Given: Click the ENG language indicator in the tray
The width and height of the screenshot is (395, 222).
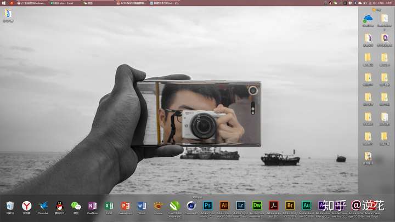Looking at the screenshot, I should (381, 3).
